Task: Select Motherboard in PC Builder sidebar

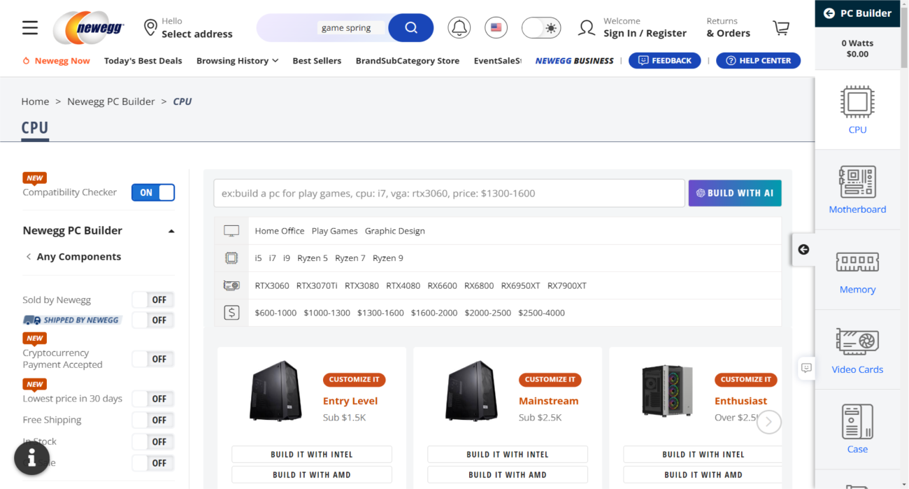Action: tap(857, 190)
